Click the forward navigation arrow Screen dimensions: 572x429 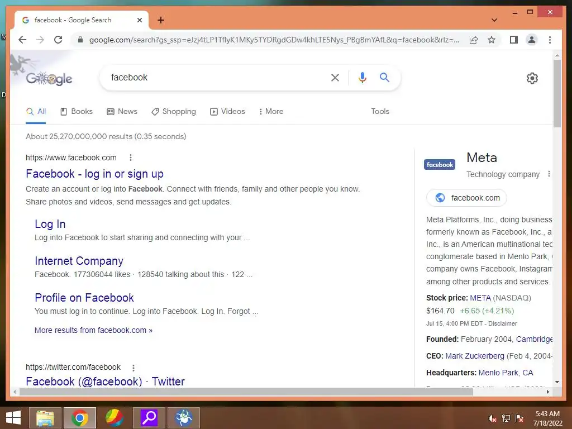pos(40,40)
